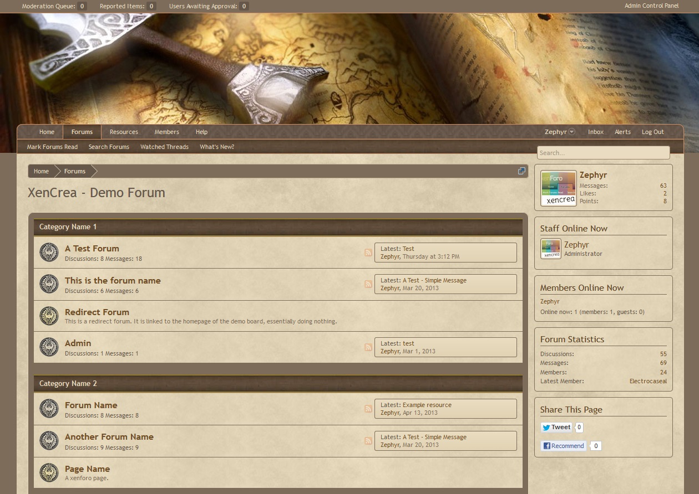This screenshot has height=494, width=699.
Task: Switch to Resources tab
Action: (x=124, y=132)
